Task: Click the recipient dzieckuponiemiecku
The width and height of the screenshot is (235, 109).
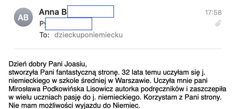Action: (x=88, y=35)
